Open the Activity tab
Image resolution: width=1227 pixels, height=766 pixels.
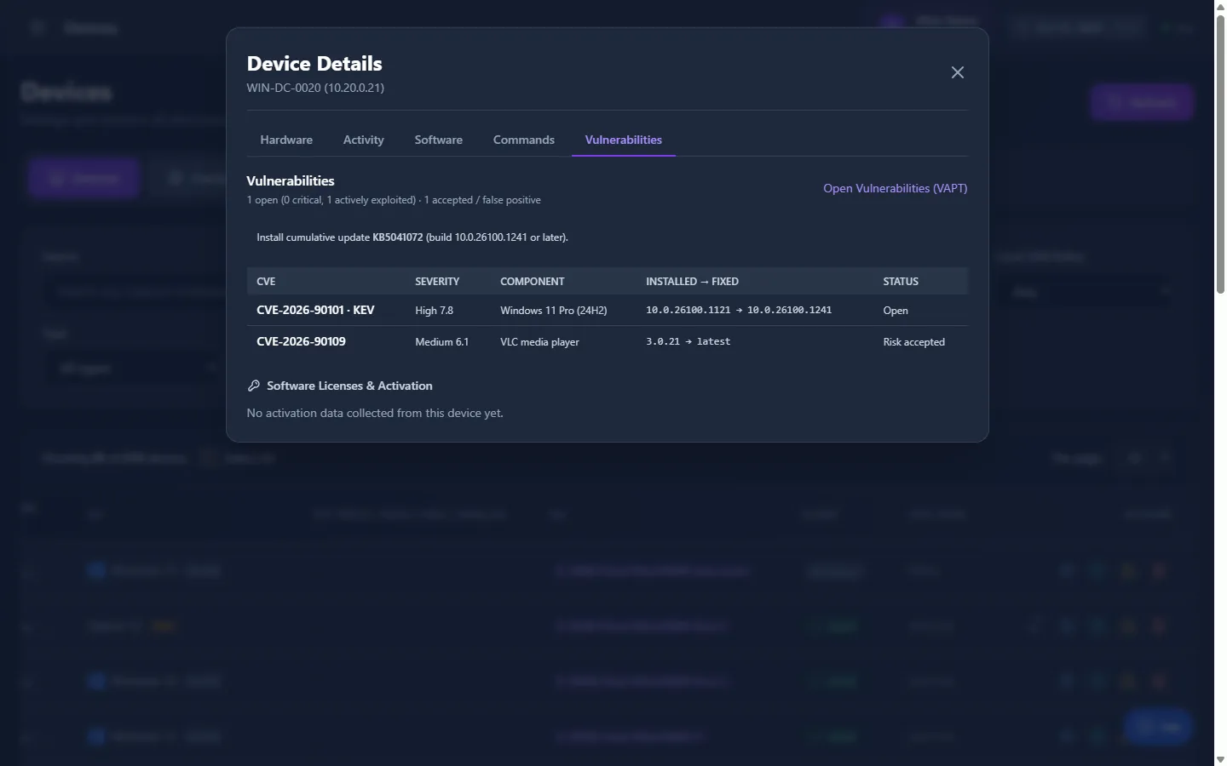[364, 140]
